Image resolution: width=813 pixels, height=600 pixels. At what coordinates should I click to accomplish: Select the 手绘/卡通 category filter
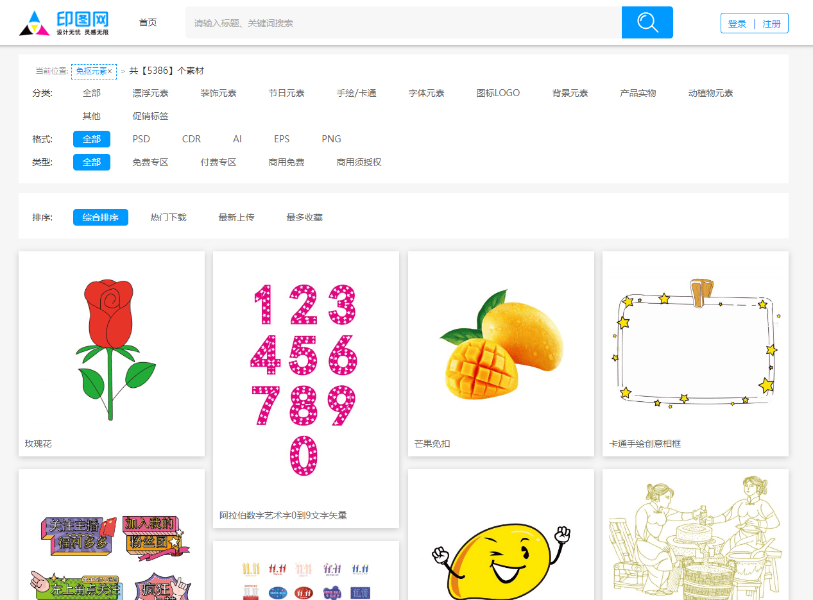[x=355, y=92]
